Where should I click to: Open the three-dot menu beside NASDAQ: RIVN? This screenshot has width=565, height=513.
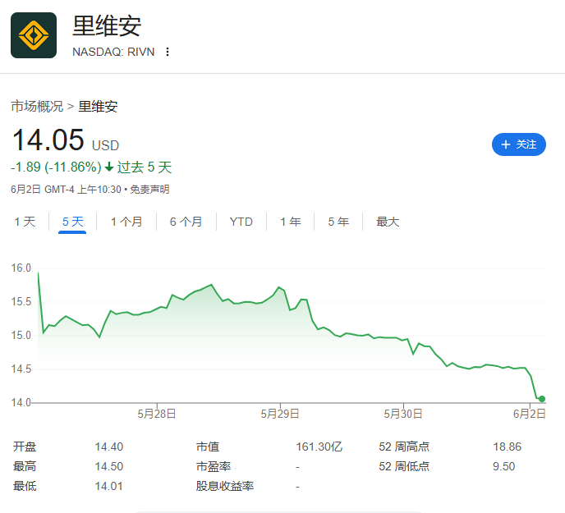pos(168,52)
